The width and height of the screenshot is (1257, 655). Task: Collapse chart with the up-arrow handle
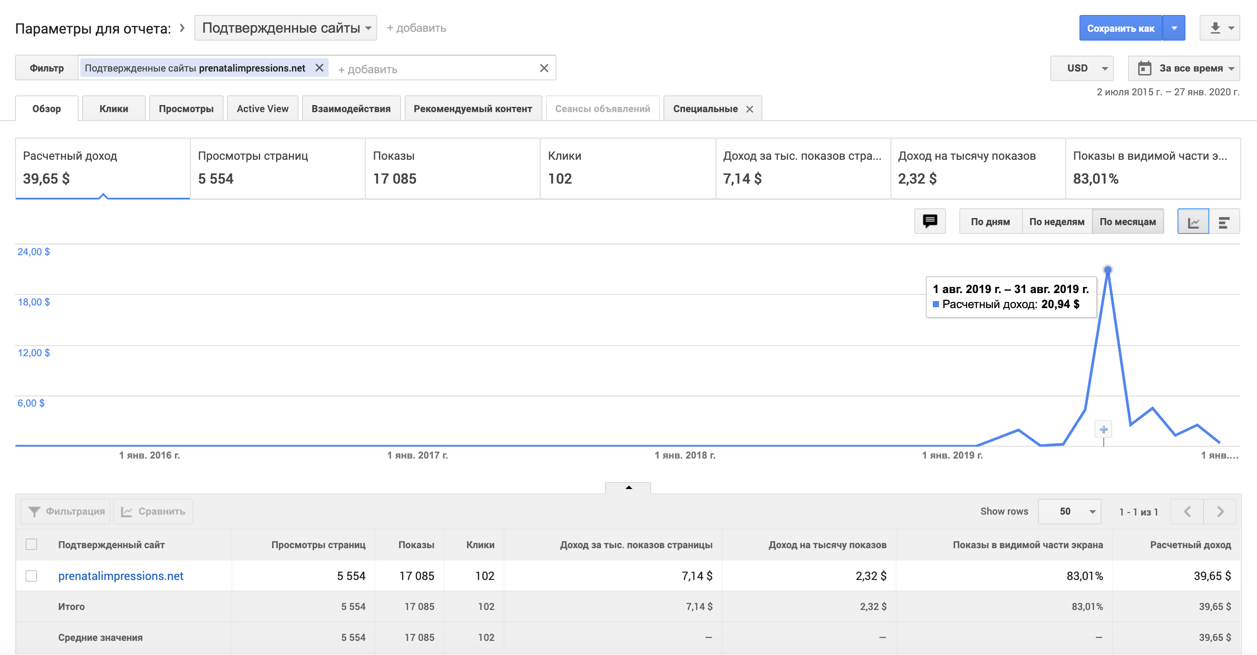(x=628, y=487)
